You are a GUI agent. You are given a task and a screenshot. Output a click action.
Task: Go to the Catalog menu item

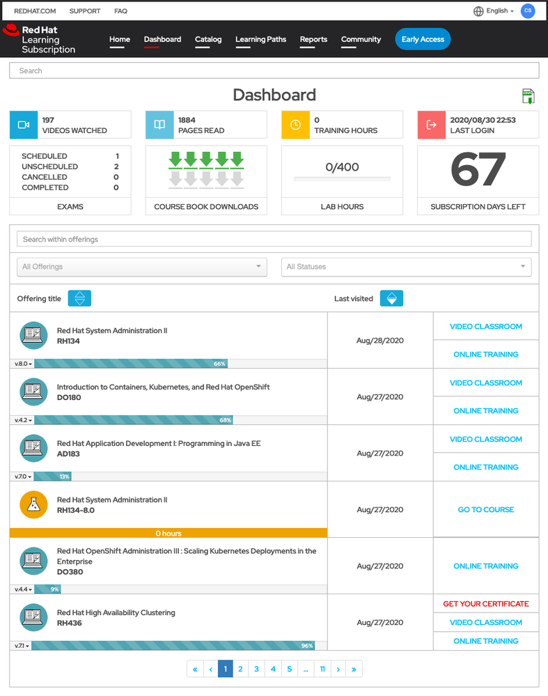coord(208,40)
